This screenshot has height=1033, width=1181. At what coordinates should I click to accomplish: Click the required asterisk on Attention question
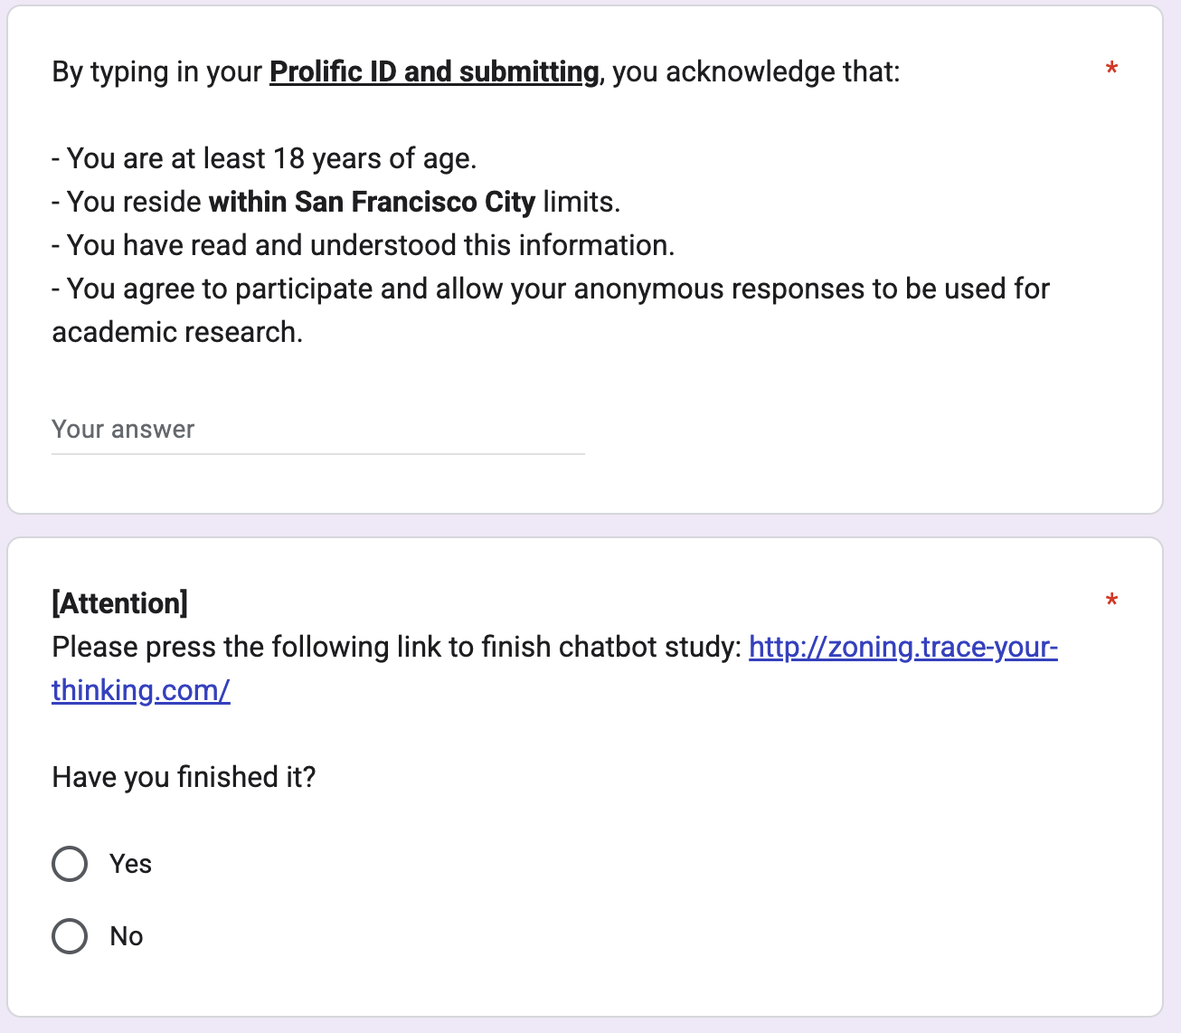tap(1111, 602)
